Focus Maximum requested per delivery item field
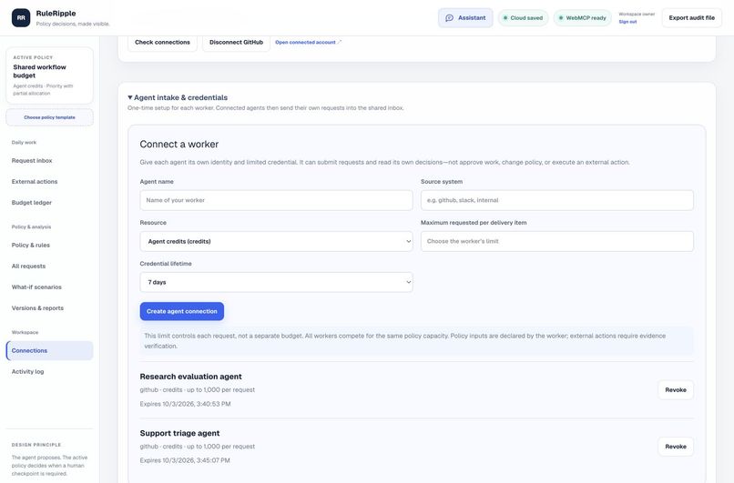734x483 pixels. pos(557,241)
